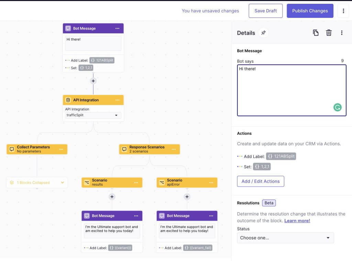Click the Collect Parameters block icon
This screenshot has width=352, height=261.
click(12, 149)
